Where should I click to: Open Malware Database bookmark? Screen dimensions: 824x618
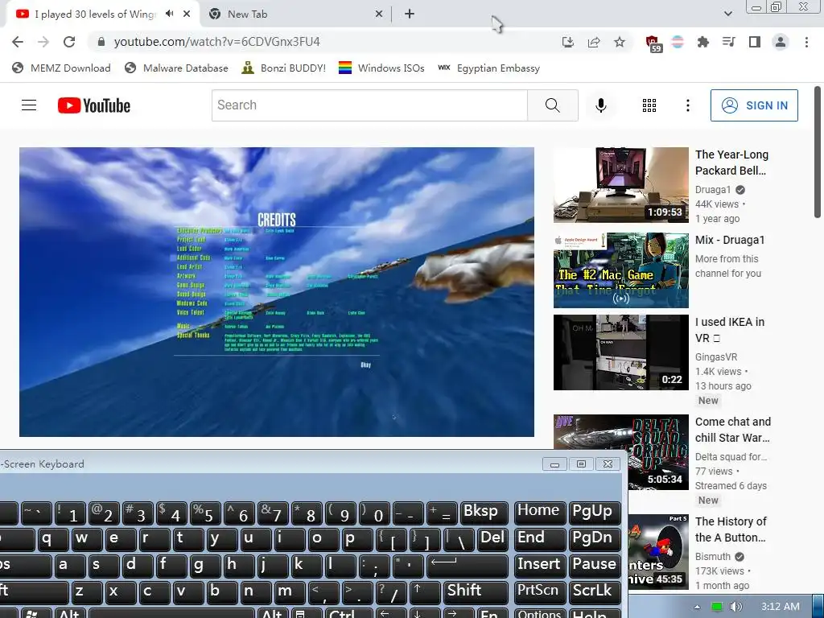coord(176,68)
